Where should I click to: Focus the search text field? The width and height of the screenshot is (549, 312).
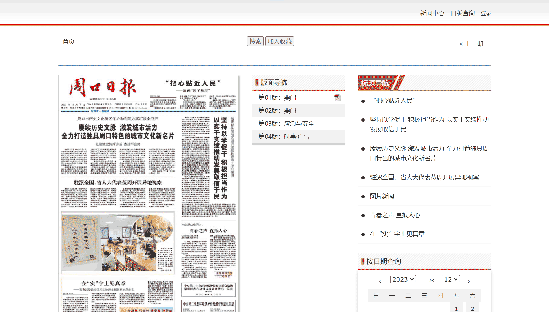[x=160, y=41]
